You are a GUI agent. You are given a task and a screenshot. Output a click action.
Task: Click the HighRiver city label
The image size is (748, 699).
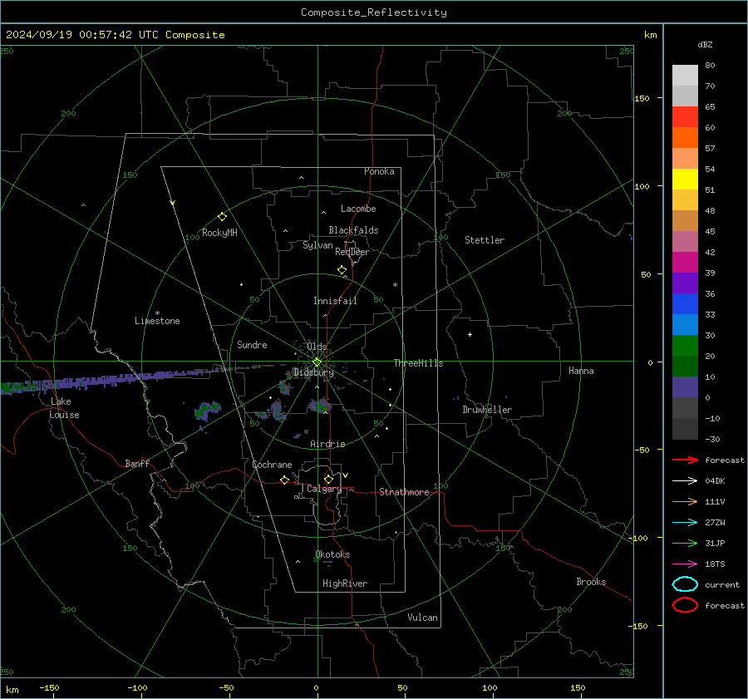[x=345, y=583]
